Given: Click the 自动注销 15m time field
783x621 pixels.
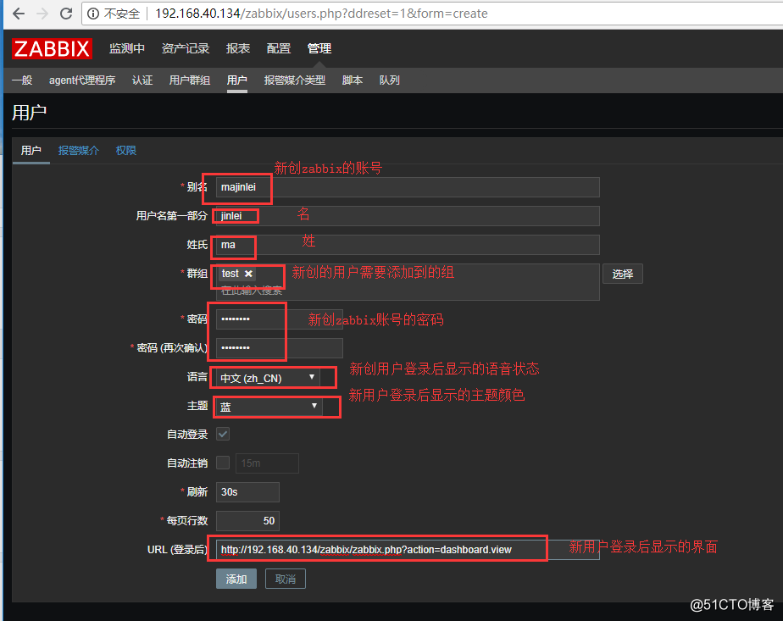Looking at the screenshot, I should pyautogui.click(x=267, y=463).
